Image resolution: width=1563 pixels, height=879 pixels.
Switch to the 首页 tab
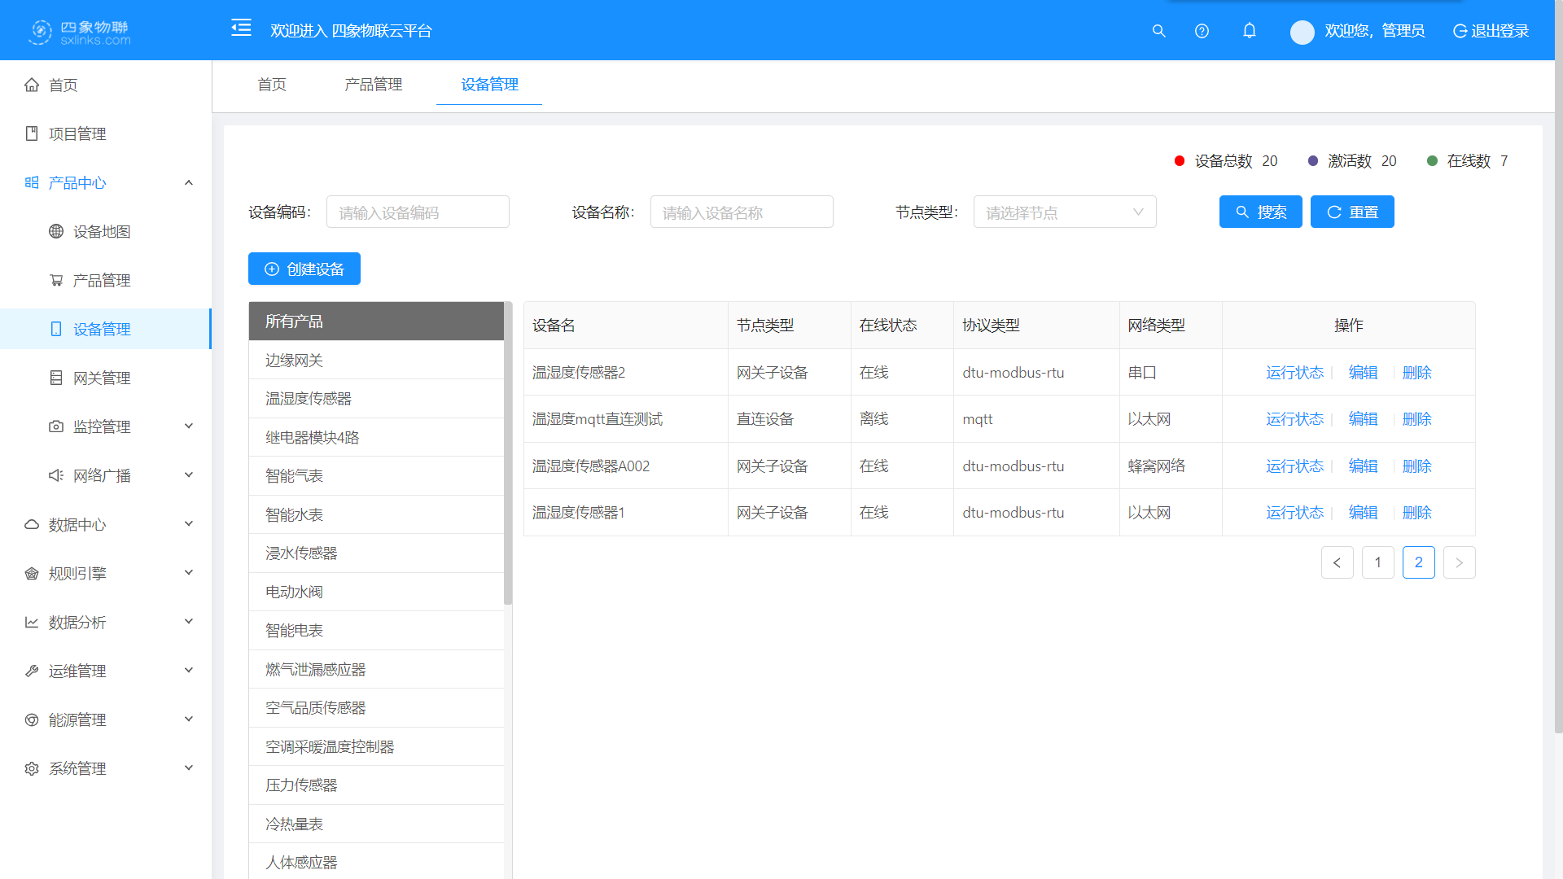click(272, 85)
